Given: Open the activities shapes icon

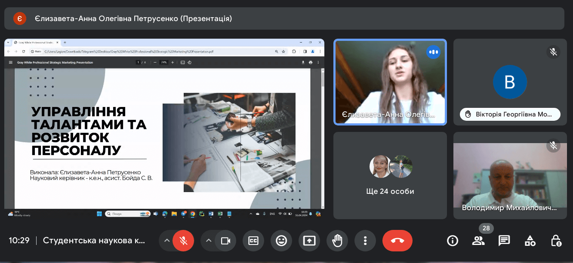Looking at the screenshot, I should 530,241.
